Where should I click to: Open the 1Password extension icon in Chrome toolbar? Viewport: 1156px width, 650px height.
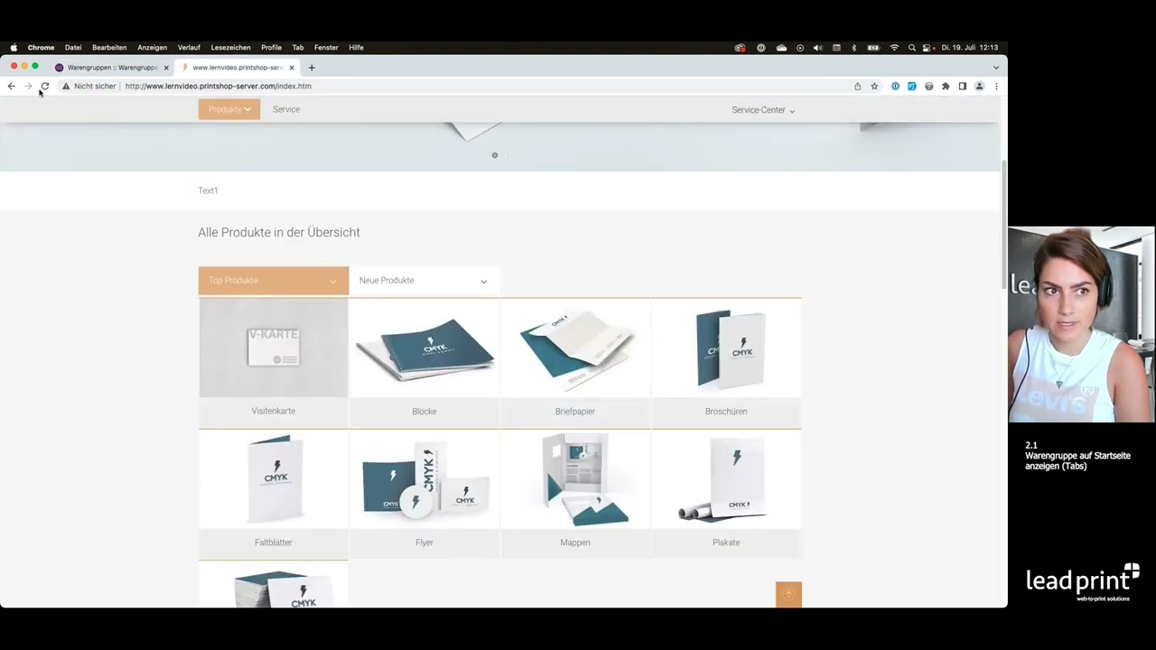click(x=895, y=87)
